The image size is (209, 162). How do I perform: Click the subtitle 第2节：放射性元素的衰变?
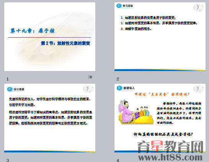(x=65, y=43)
